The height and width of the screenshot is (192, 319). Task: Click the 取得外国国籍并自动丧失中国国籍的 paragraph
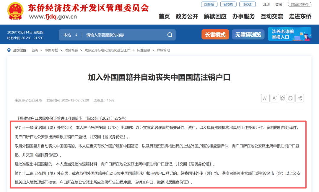[x=157, y=150]
